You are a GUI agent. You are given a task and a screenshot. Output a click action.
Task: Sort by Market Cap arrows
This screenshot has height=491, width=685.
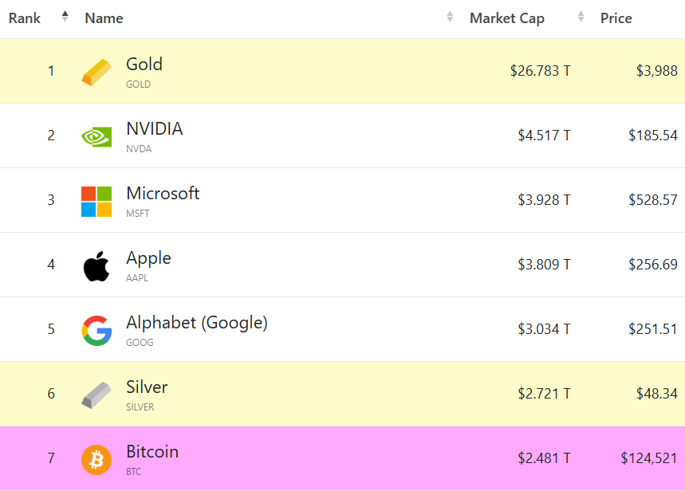581,17
